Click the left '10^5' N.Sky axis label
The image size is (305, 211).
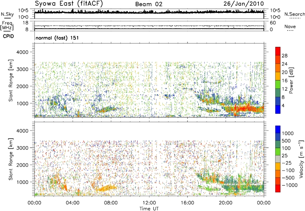point(23,10)
